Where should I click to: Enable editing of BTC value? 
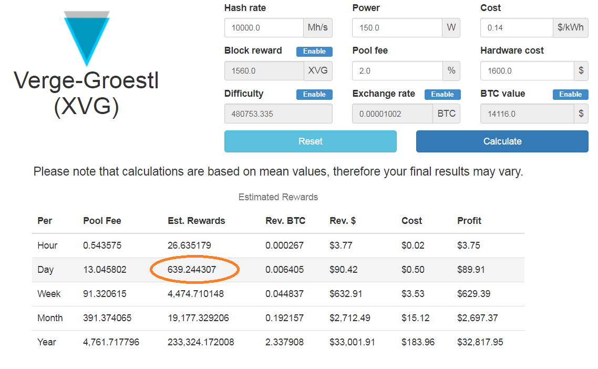[x=571, y=95]
